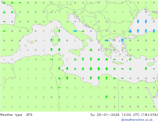The height and width of the screenshot is (122, 158).
Task: Click the green drizzle symbol on the Tunisia-Libya border
Action: tap(59, 88)
